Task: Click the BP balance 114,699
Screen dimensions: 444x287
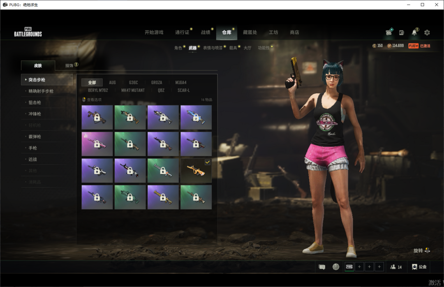Action: pyautogui.click(x=395, y=46)
